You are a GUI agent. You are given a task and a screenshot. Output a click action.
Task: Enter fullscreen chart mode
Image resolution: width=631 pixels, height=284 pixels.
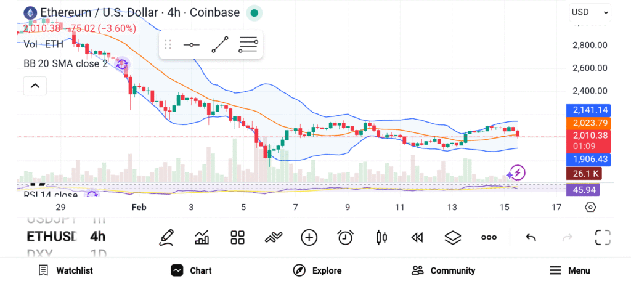(603, 237)
